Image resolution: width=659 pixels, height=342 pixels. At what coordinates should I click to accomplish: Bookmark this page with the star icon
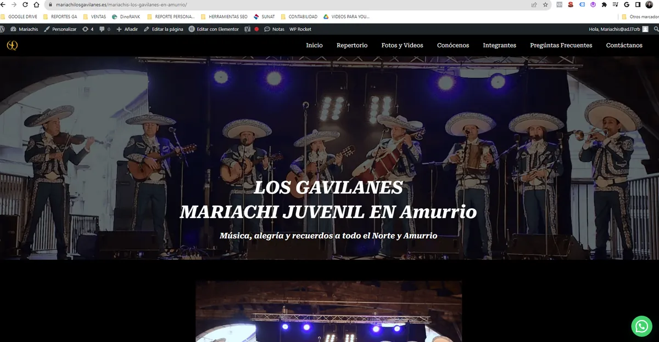[x=545, y=4]
